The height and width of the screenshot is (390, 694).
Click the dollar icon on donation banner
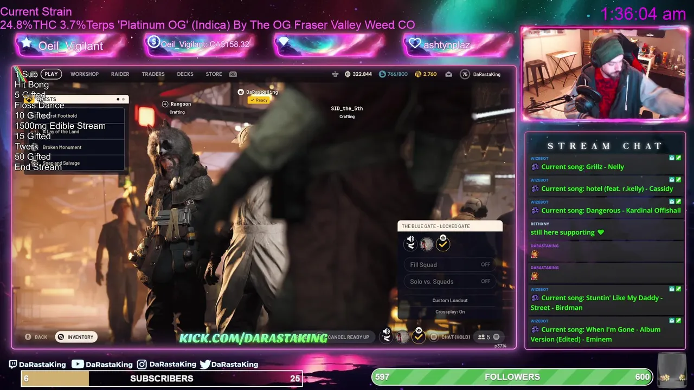153,42
